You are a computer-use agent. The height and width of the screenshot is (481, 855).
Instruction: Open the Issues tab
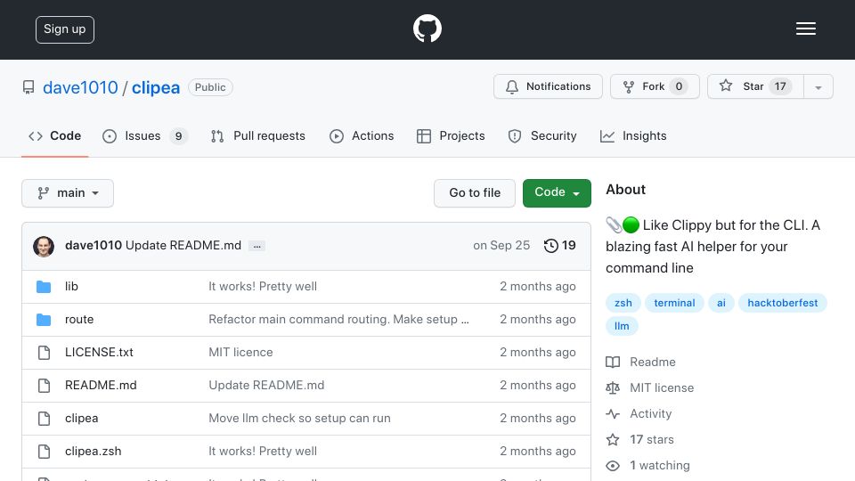(x=144, y=135)
